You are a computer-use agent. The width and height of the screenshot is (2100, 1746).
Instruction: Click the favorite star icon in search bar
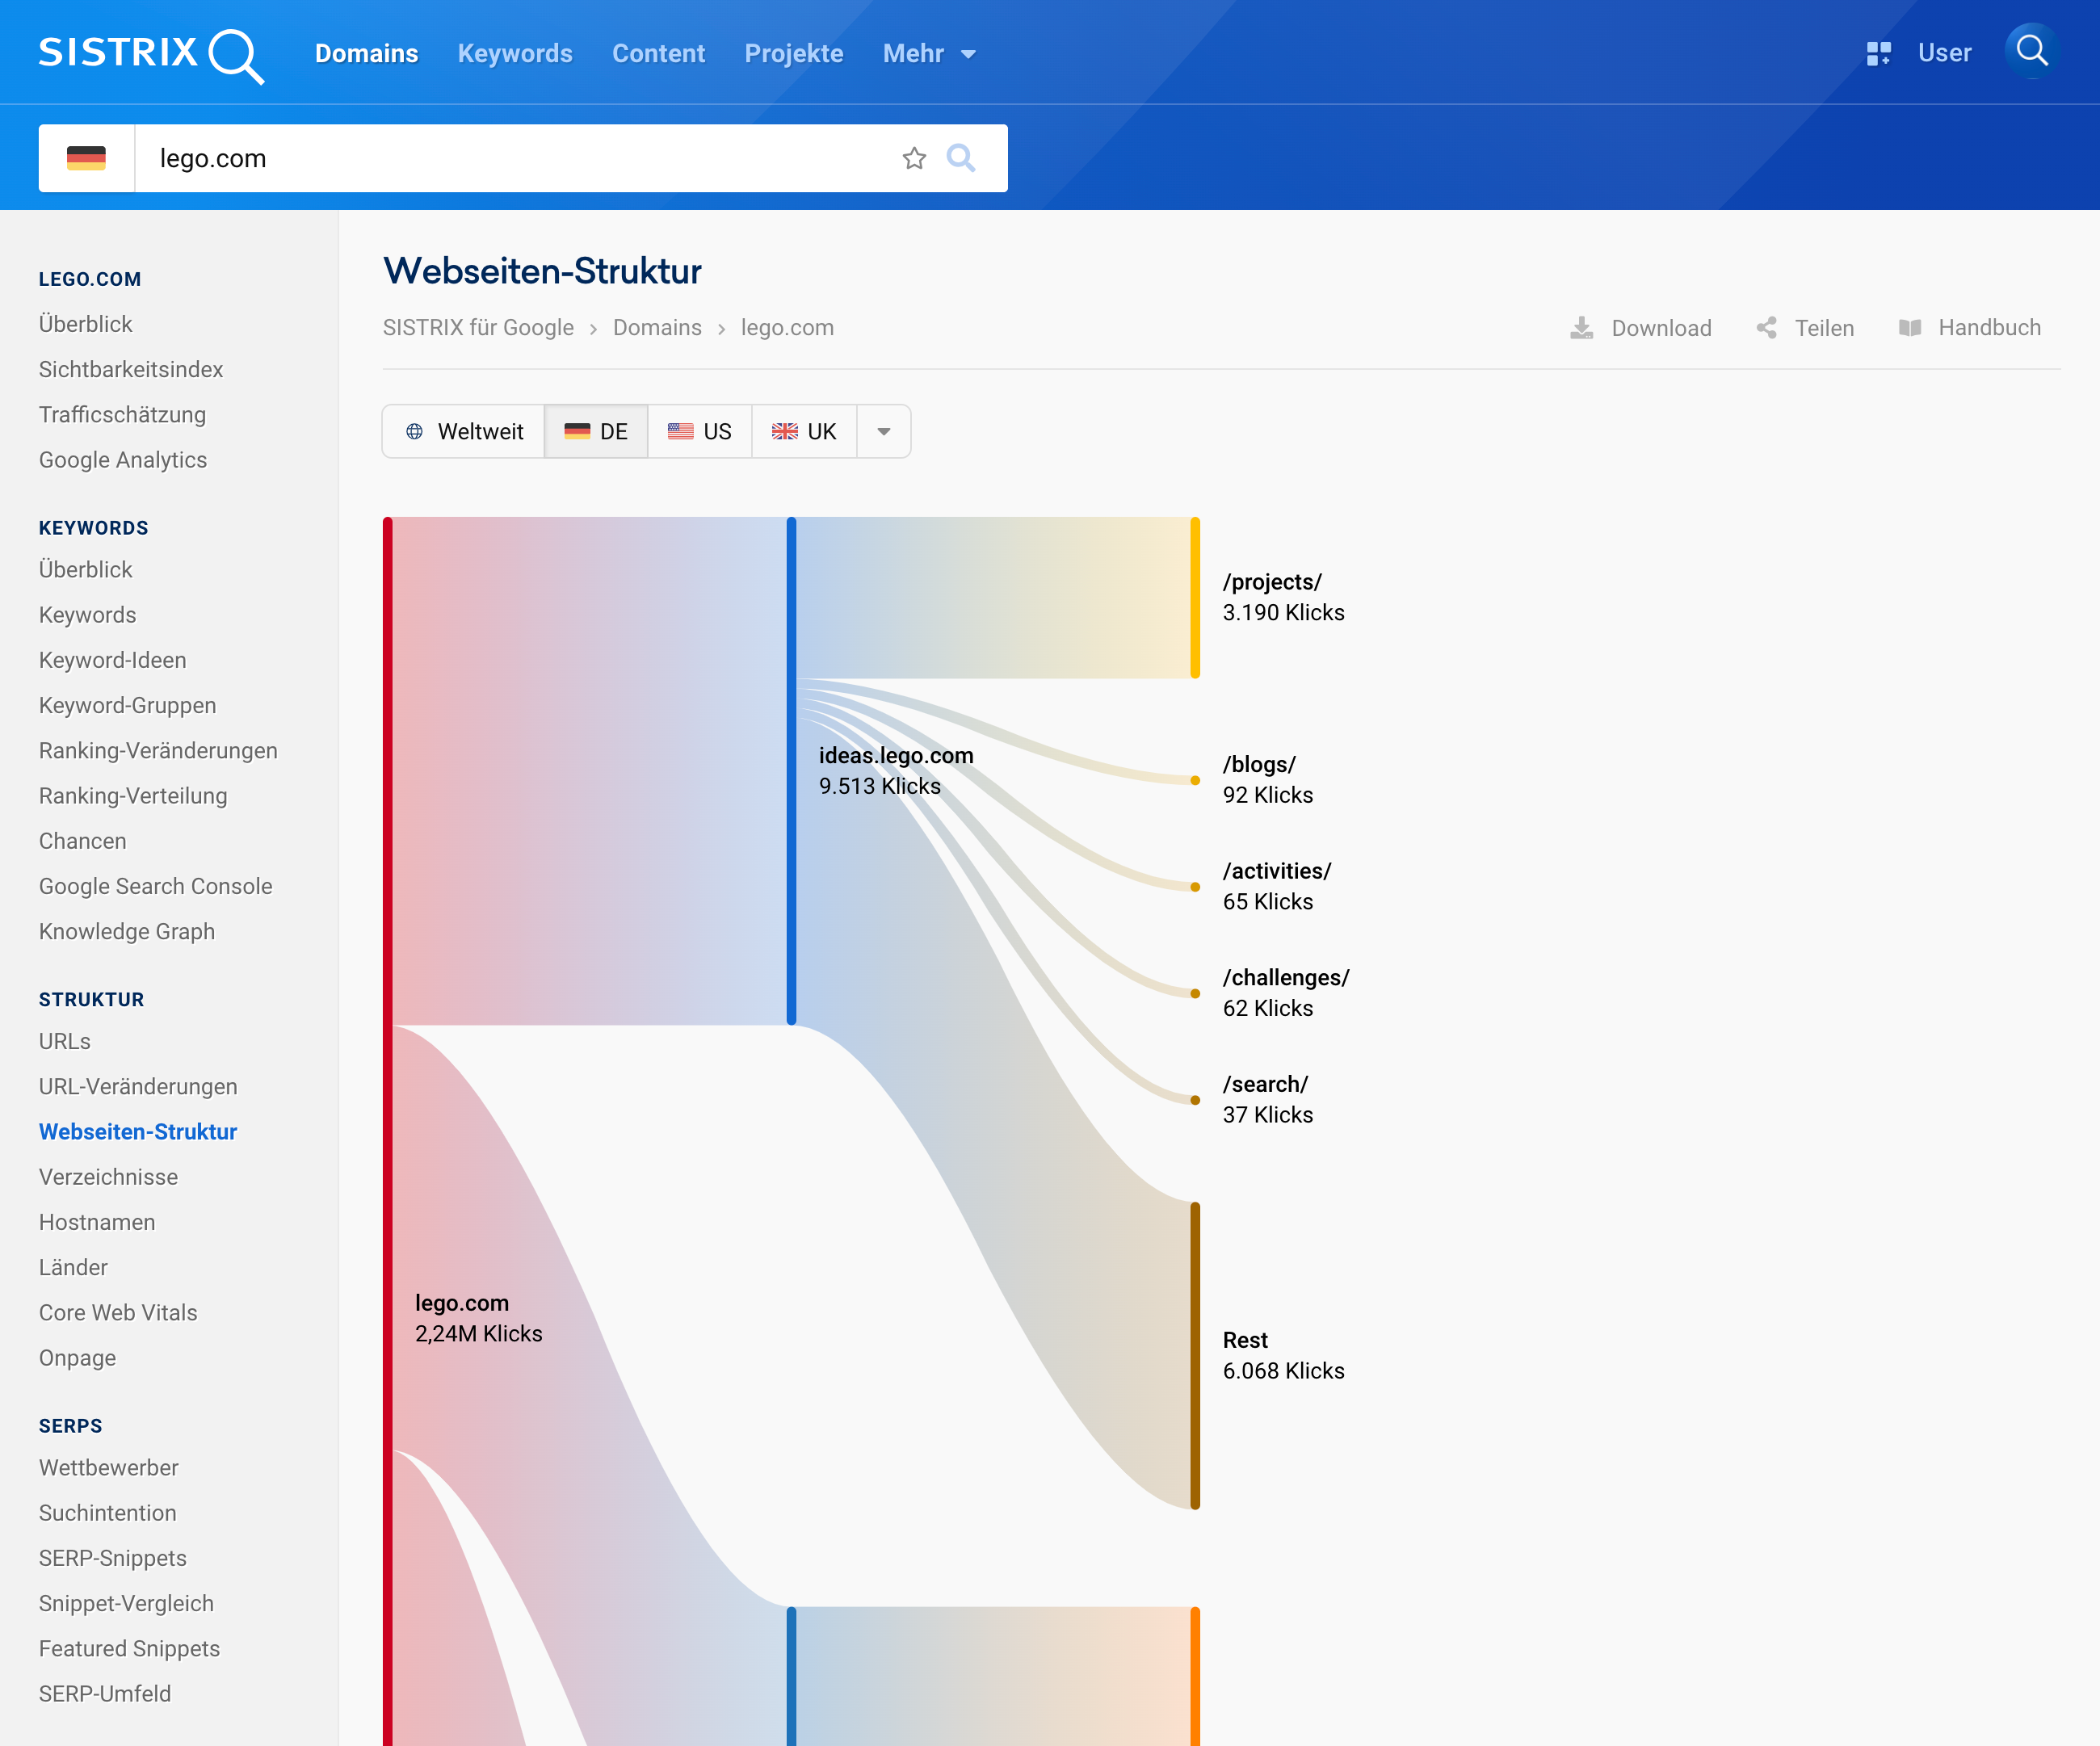click(913, 158)
